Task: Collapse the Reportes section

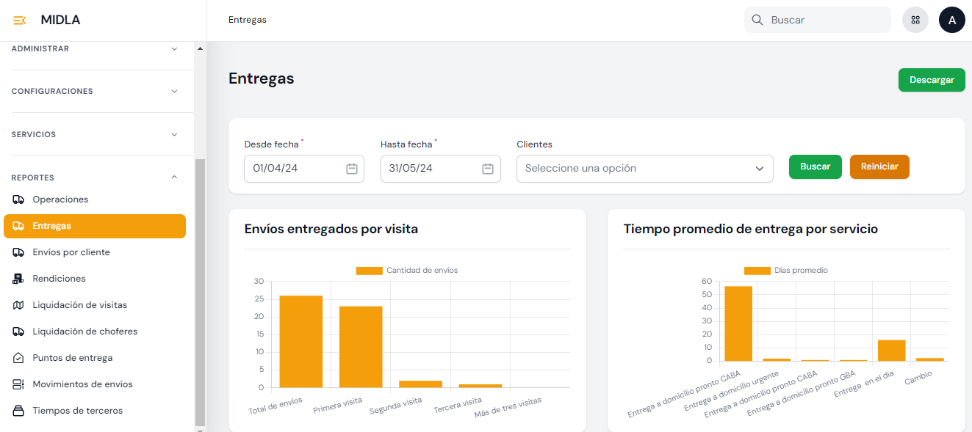Action: (x=174, y=177)
